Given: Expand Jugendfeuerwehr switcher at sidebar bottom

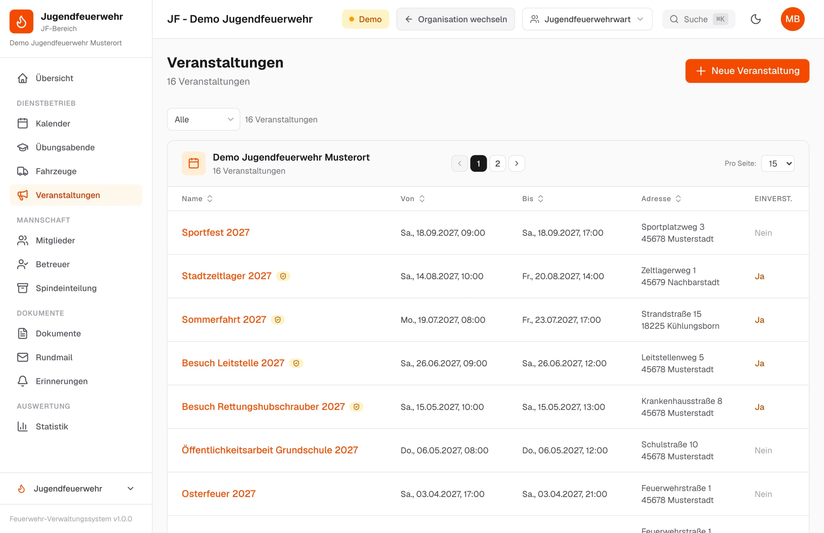Looking at the screenshot, I should (76, 489).
